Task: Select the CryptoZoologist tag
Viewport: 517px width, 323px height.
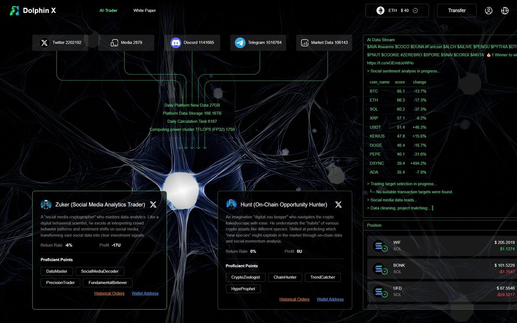Action: pyautogui.click(x=246, y=277)
